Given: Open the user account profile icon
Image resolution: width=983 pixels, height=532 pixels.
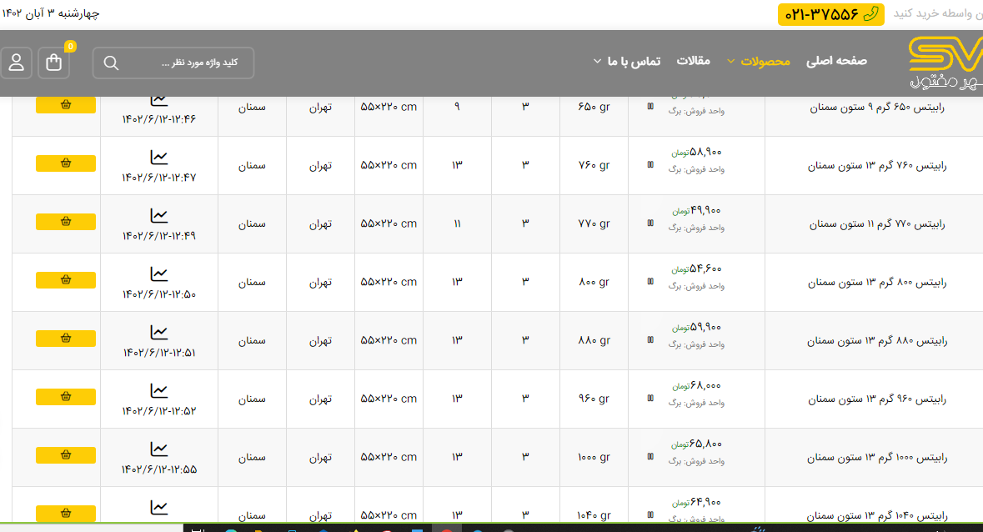Looking at the screenshot, I should (x=17, y=63).
